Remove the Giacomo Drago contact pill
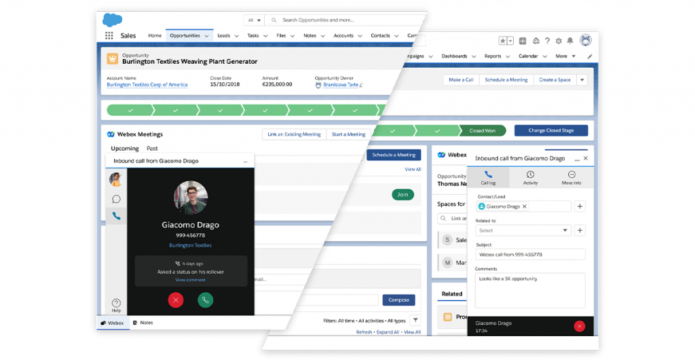Viewport: 695px width, 364px height. [525, 206]
